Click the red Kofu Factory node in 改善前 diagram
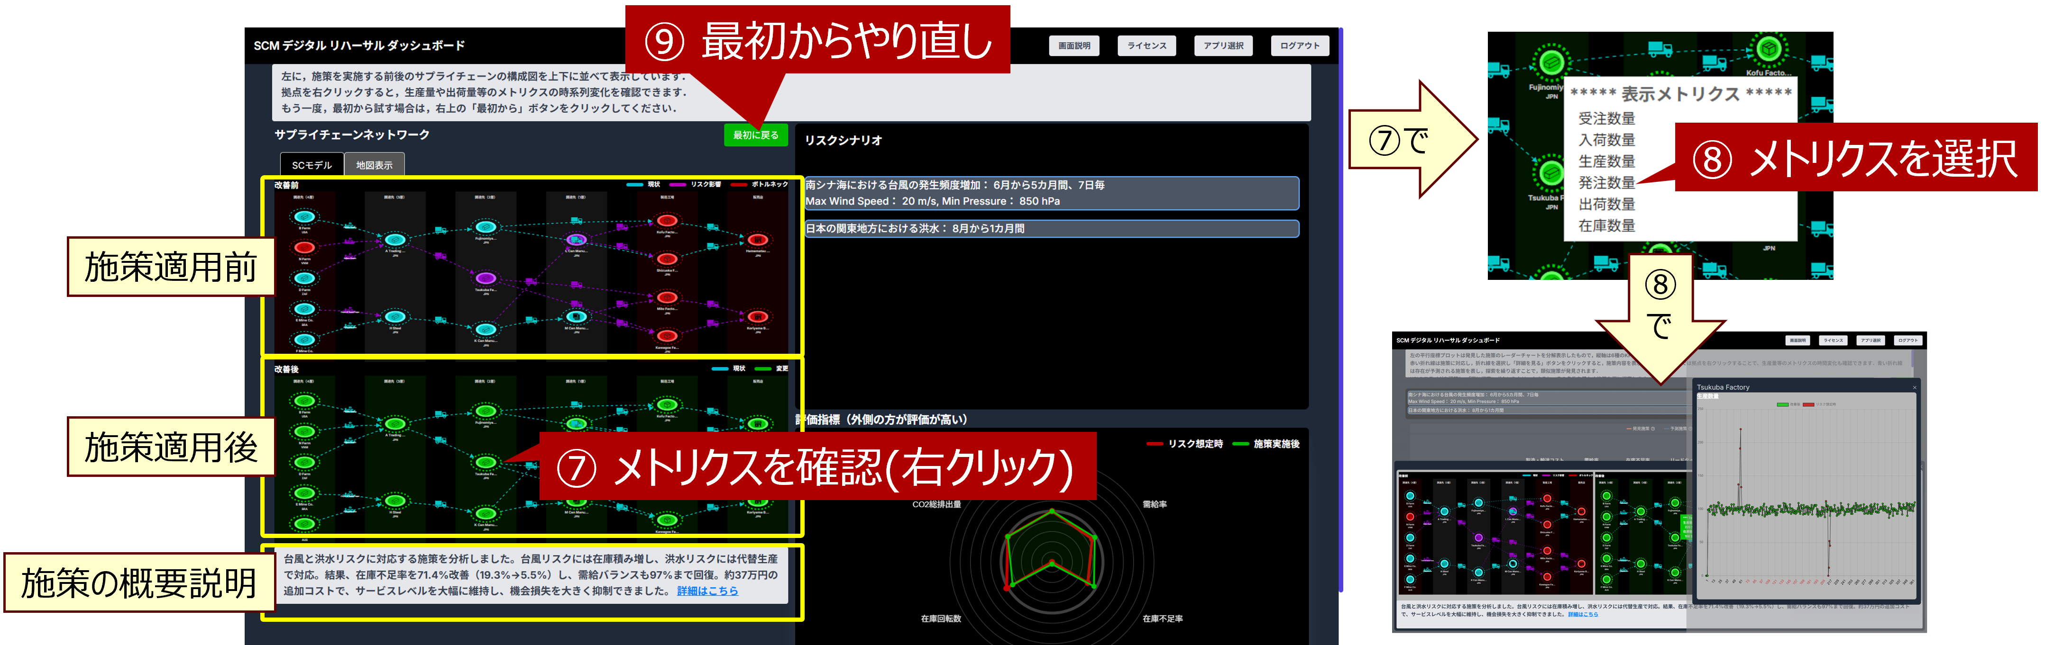 click(x=667, y=221)
